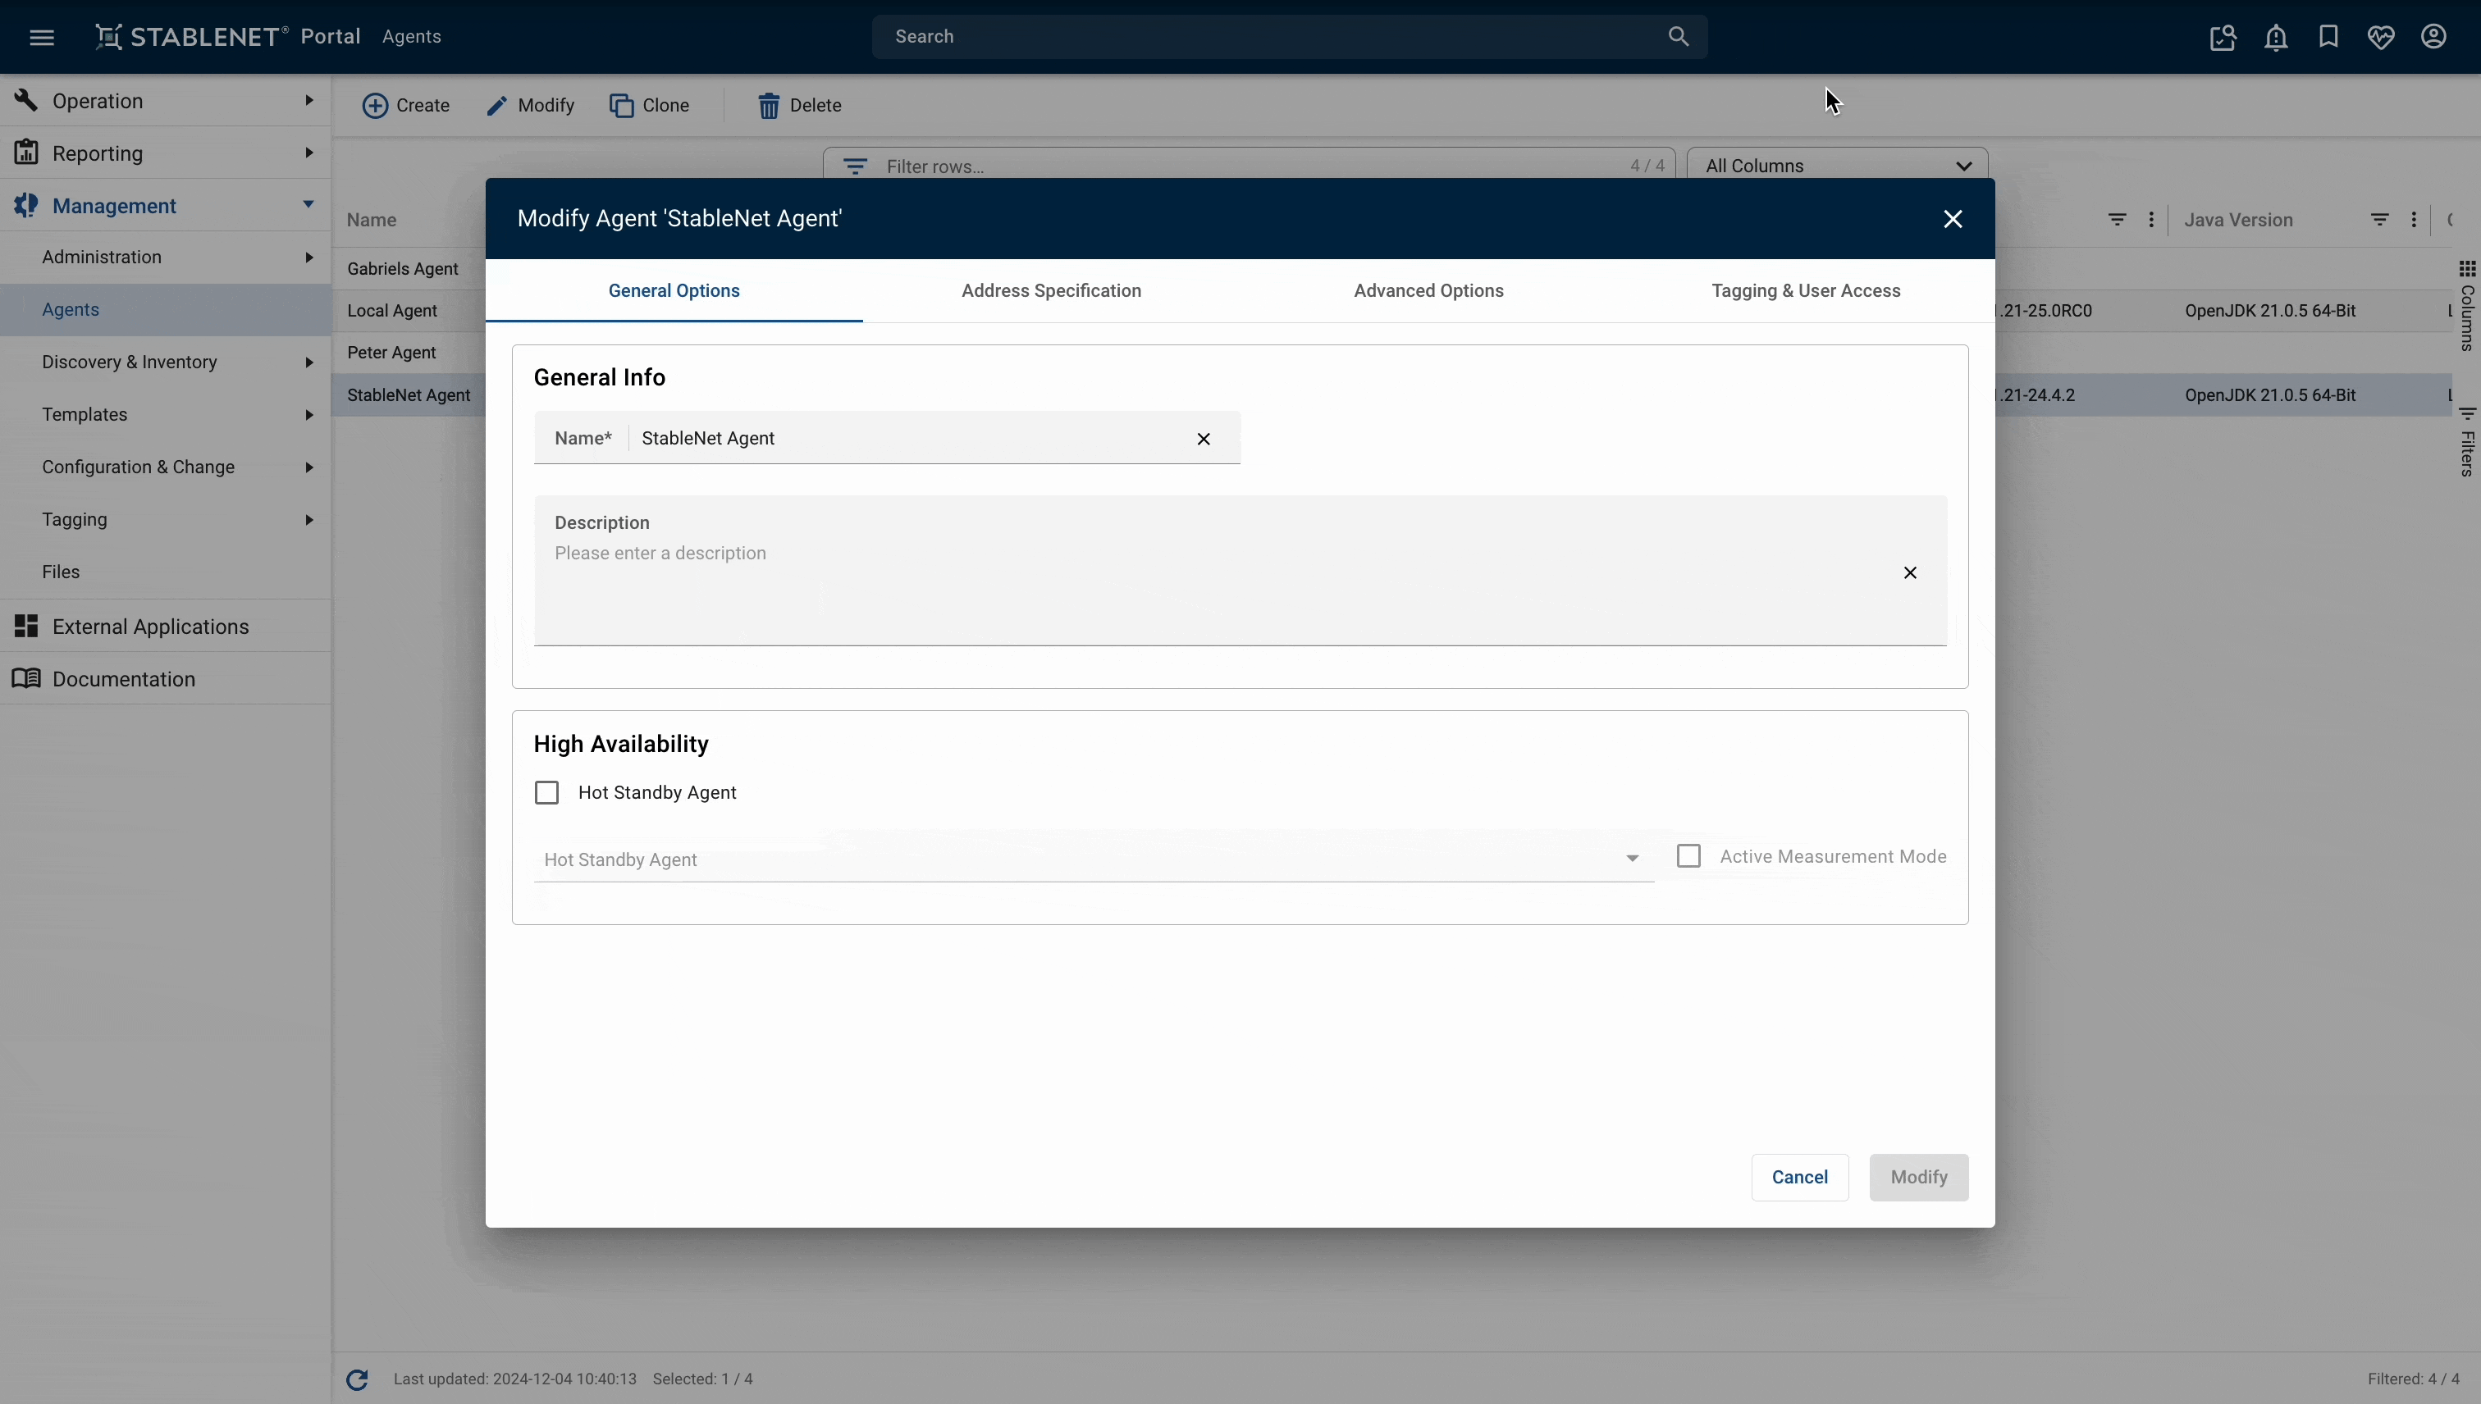
Task: Close the Modify Agent dialog
Action: click(1953, 219)
